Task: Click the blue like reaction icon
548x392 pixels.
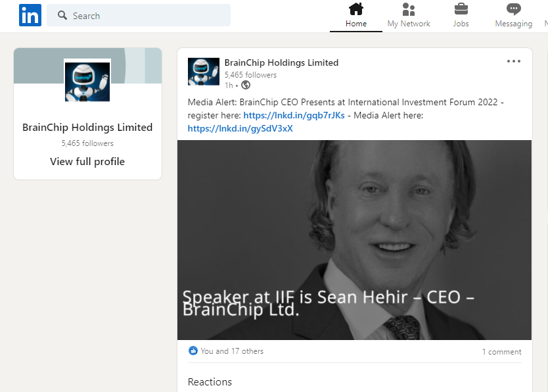Action: tap(193, 351)
